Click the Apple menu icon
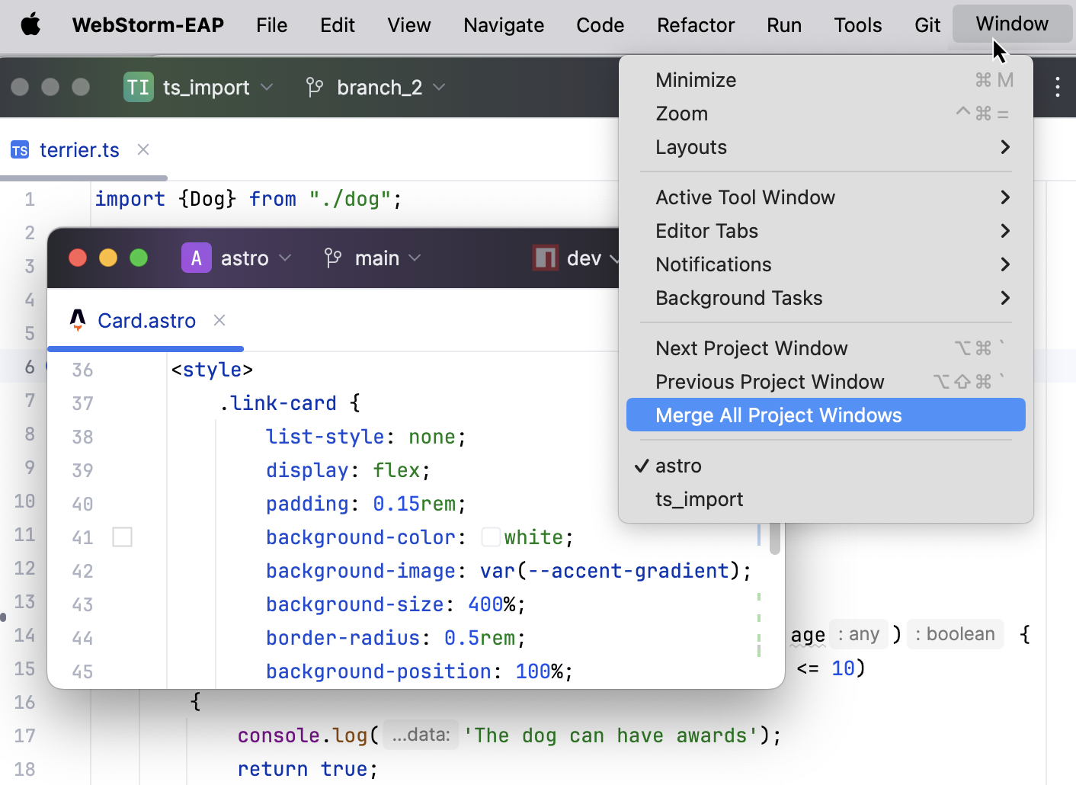Screen dimensions: 1076x785 (29, 24)
